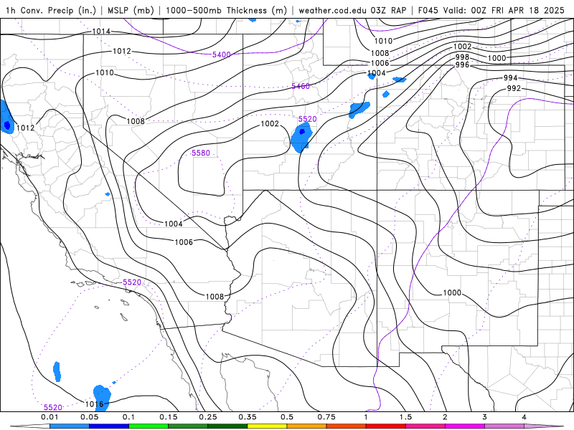Click the '1.5' legend value
The height and width of the screenshot is (430, 574).
coord(405,417)
